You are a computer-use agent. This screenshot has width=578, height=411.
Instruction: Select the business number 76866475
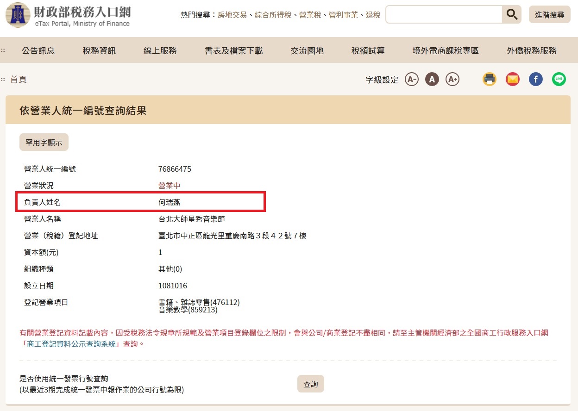(x=175, y=169)
